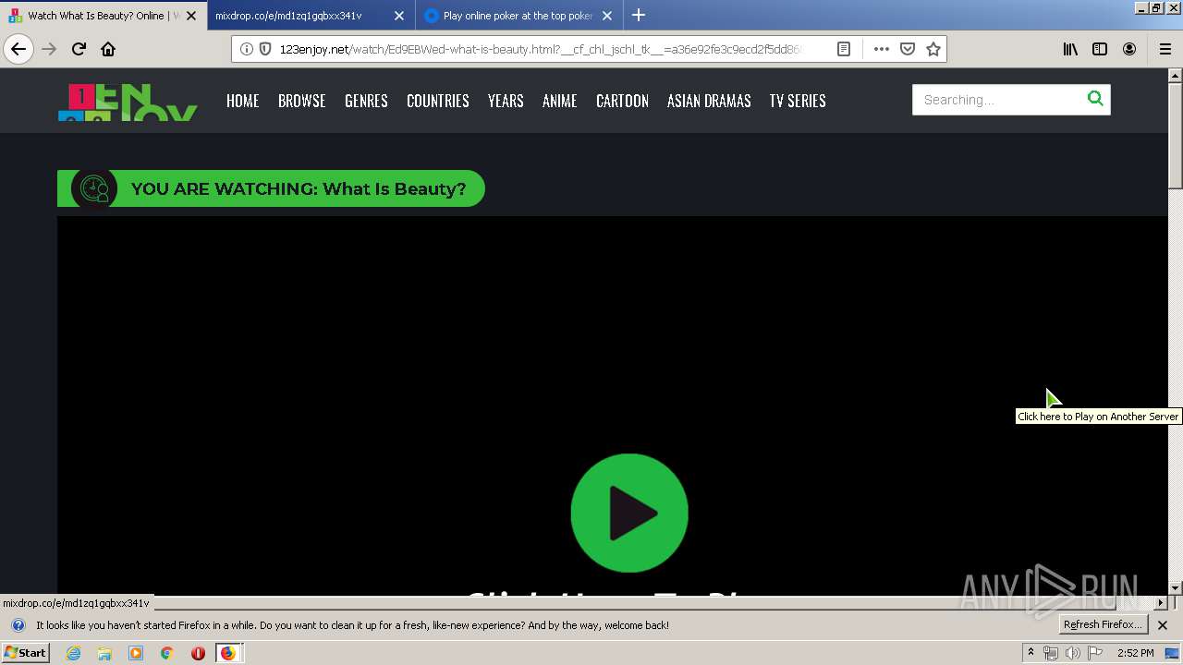The height and width of the screenshot is (665, 1183).
Task: Open tracking protection shield icon
Action: point(264,49)
